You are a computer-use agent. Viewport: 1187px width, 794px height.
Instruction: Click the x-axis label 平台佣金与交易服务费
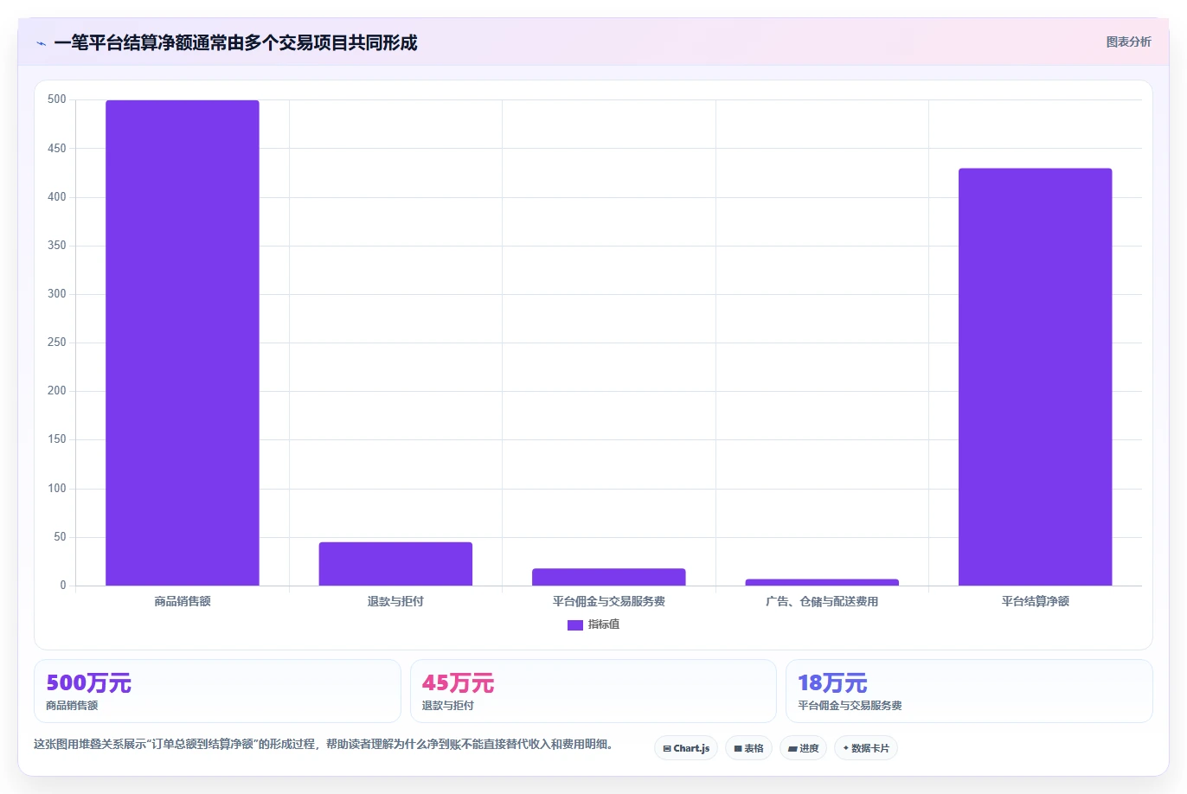609,601
